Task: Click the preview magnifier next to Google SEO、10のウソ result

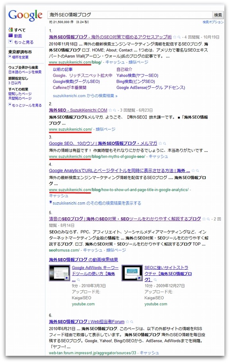Action: pos(164,144)
